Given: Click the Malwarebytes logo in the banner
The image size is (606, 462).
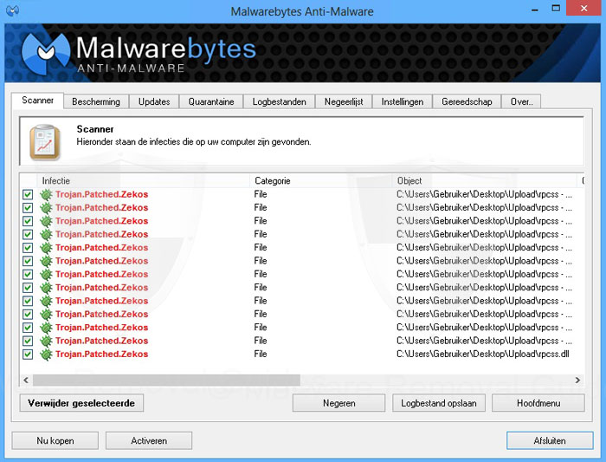Looking at the screenshot, I should (x=46, y=53).
